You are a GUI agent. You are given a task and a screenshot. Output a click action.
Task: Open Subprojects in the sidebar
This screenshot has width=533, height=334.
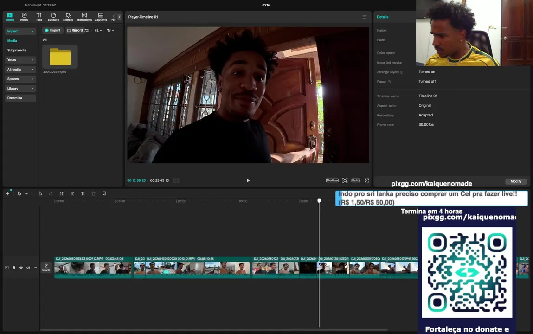[17, 50]
